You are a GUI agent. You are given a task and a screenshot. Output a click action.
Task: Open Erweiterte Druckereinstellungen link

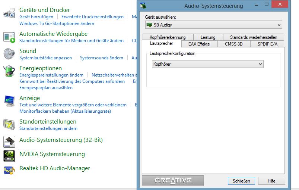(x=92, y=17)
